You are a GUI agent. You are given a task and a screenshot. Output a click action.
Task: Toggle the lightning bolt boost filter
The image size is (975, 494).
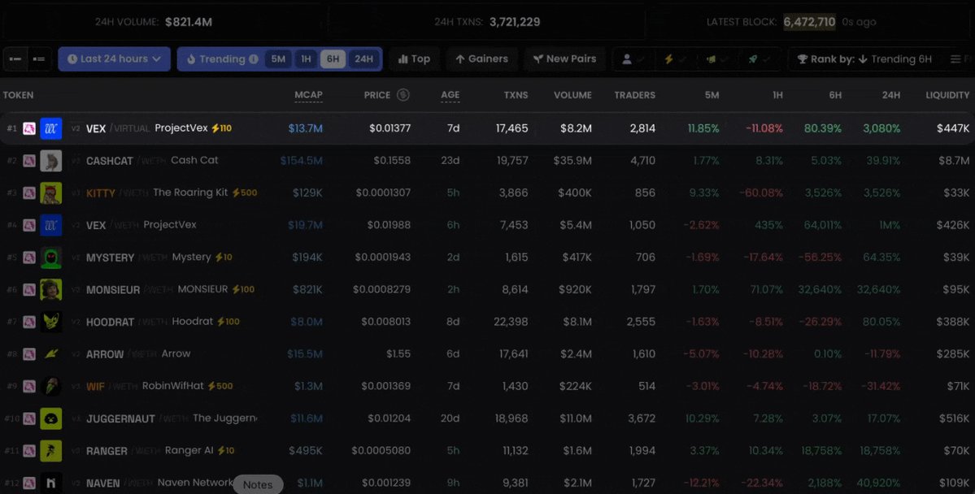[675, 59]
